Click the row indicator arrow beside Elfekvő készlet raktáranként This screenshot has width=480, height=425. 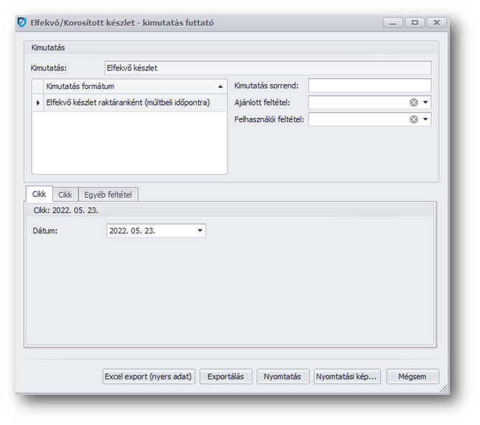pos(38,103)
